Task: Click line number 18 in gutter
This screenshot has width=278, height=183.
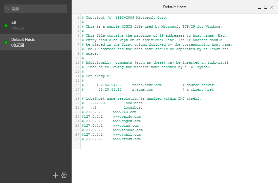Action: [77, 94]
